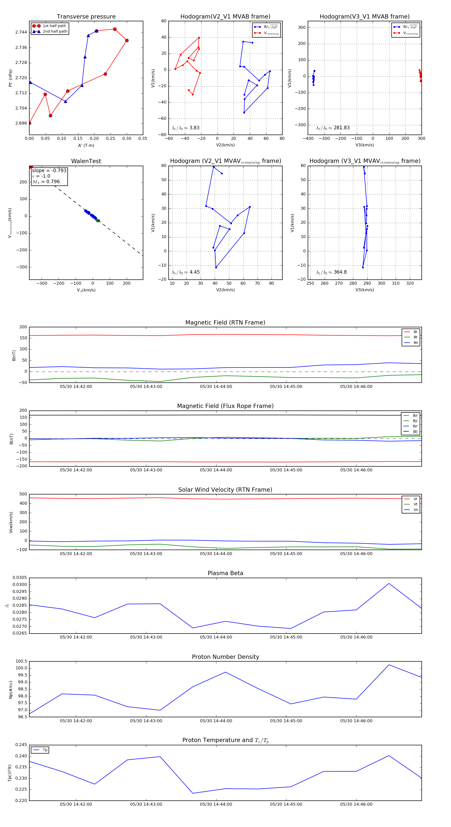The height and width of the screenshot is (827, 451).
Task: Select the "Hodogram(V2_V1 MVAB frame)" title
Action: pyautogui.click(x=225, y=17)
